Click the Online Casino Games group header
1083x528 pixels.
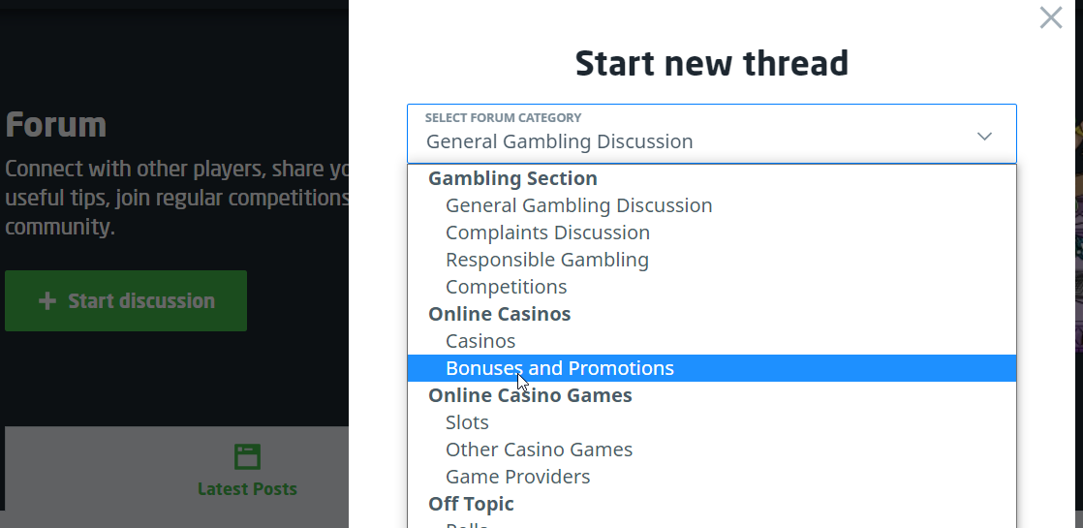tap(530, 395)
